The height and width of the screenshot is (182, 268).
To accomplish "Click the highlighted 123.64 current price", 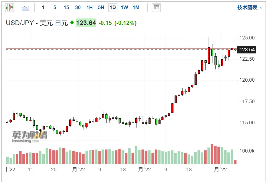I will tap(86, 23).
